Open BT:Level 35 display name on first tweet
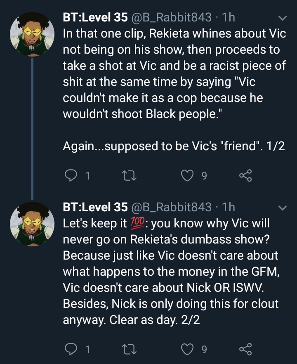Viewport: 297px width, 364px height. pyautogui.click(x=95, y=17)
